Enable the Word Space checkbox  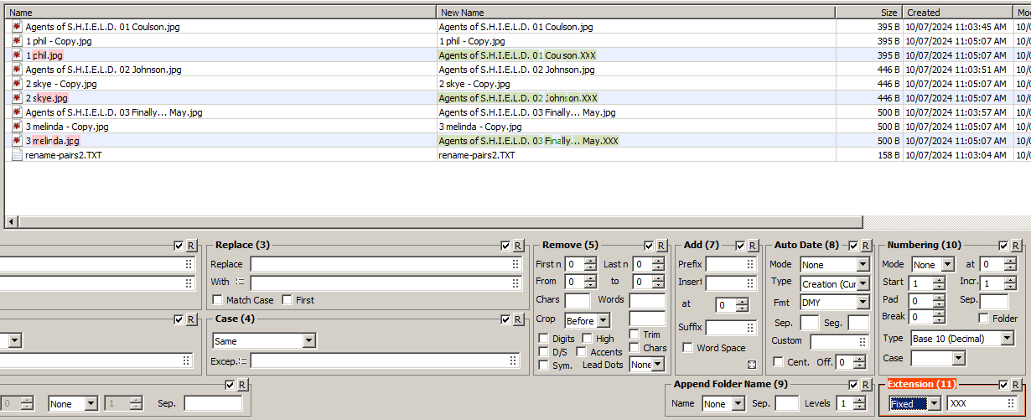point(688,348)
